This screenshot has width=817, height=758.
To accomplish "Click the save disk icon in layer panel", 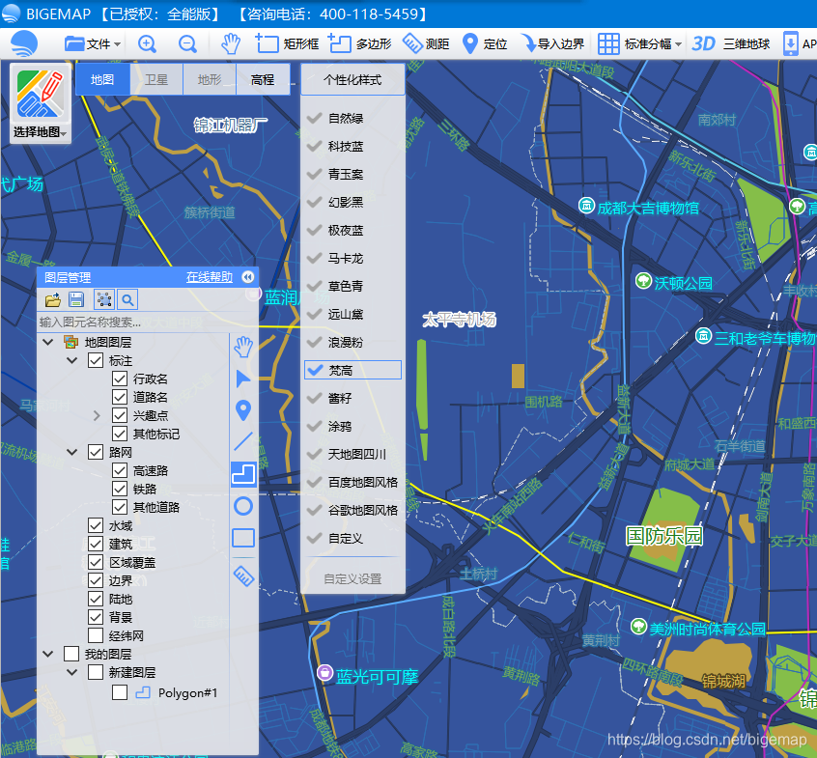I will pos(76,299).
